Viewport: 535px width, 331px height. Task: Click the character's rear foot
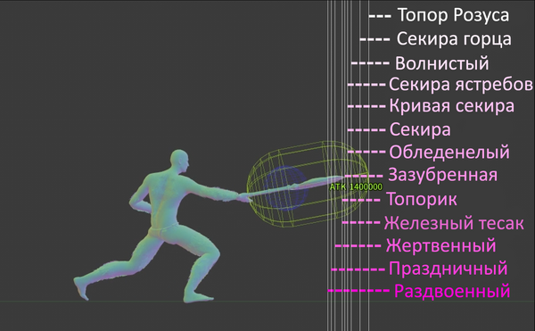[81, 287]
